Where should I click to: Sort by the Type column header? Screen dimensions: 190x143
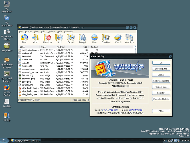pyautogui.click(x=47, y=47)
